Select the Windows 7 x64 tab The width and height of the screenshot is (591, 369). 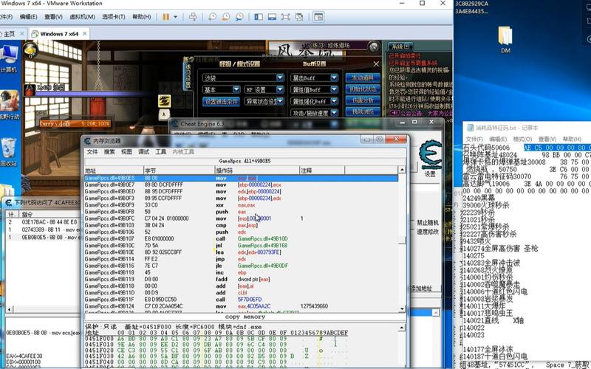(x=59, y=34)
